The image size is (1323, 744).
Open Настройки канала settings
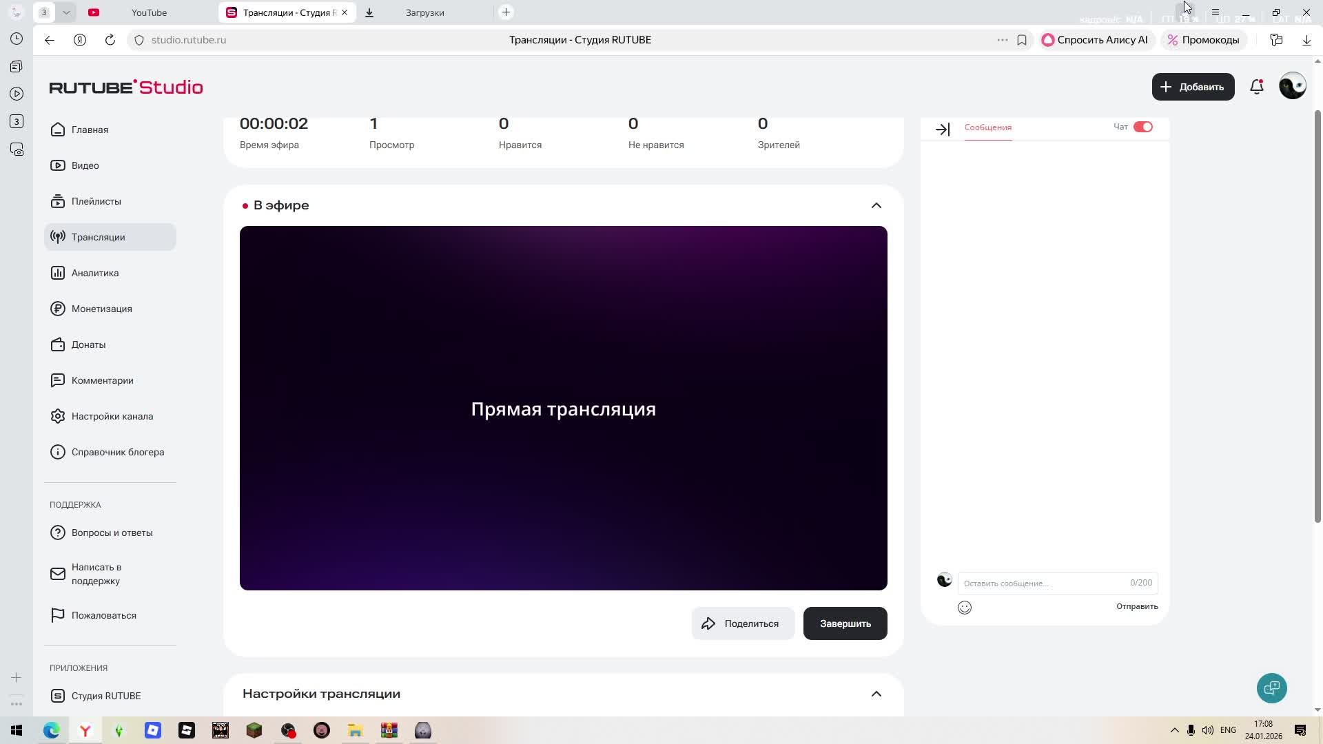click(x=112, y=416)
